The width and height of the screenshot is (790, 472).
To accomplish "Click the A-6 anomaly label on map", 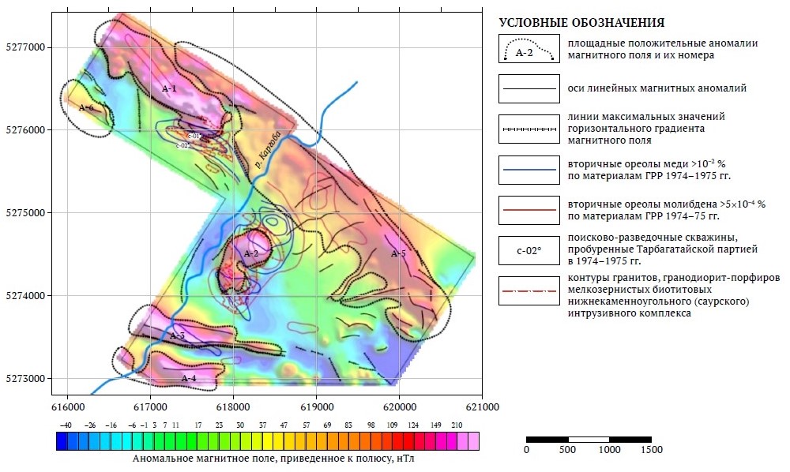I will pos(86,107).
